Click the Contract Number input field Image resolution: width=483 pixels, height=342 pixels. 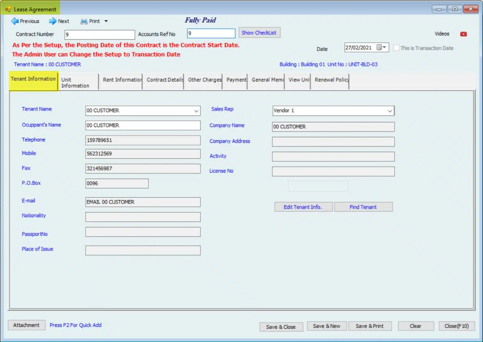tap(99, 35)
